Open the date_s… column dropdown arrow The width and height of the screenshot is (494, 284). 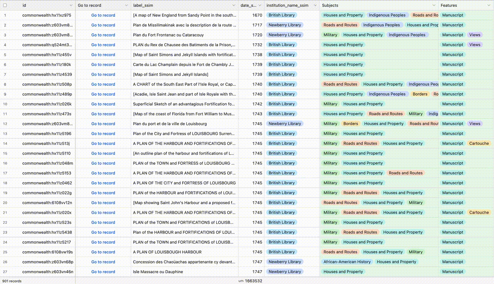[260, 5]
